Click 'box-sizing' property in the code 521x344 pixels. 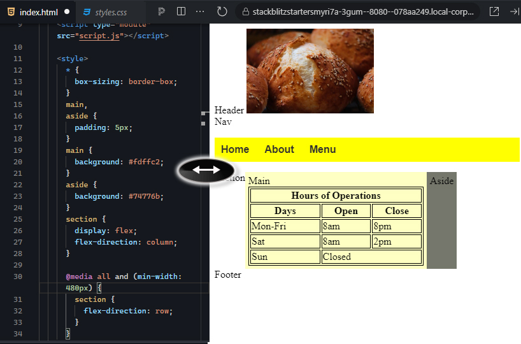97,82
